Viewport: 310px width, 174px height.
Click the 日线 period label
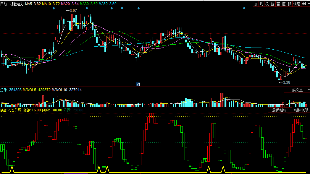click(4, 4)
